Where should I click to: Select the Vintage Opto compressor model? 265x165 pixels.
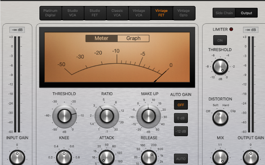coord(184,13)
